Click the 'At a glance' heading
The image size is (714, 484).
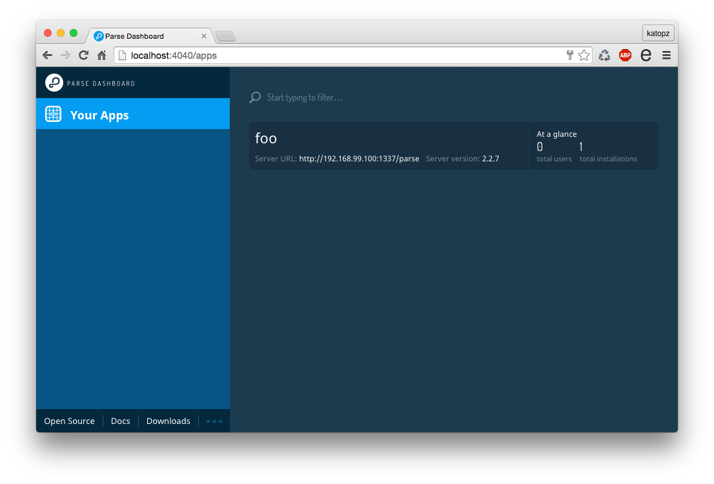coord(556,134)
